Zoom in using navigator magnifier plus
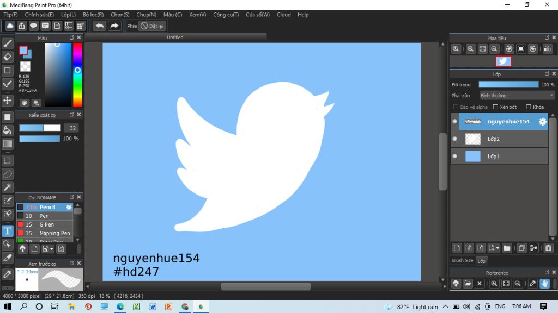558x313 pixels. coord(470,49)
